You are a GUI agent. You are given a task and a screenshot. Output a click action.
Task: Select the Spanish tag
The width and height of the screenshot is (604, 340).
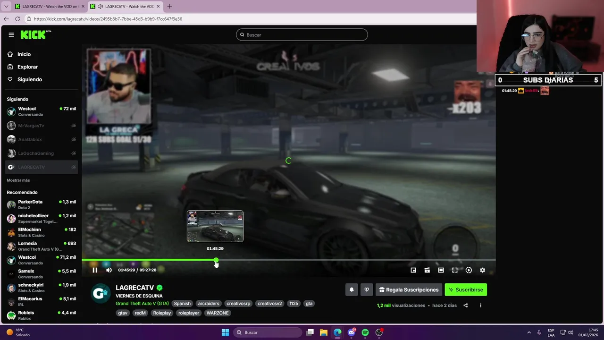[182, 304]
